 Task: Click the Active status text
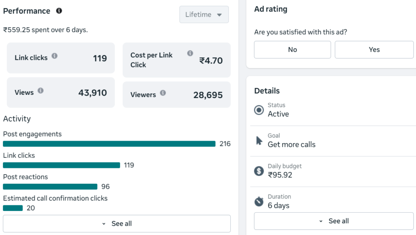[x=278, y=114]
